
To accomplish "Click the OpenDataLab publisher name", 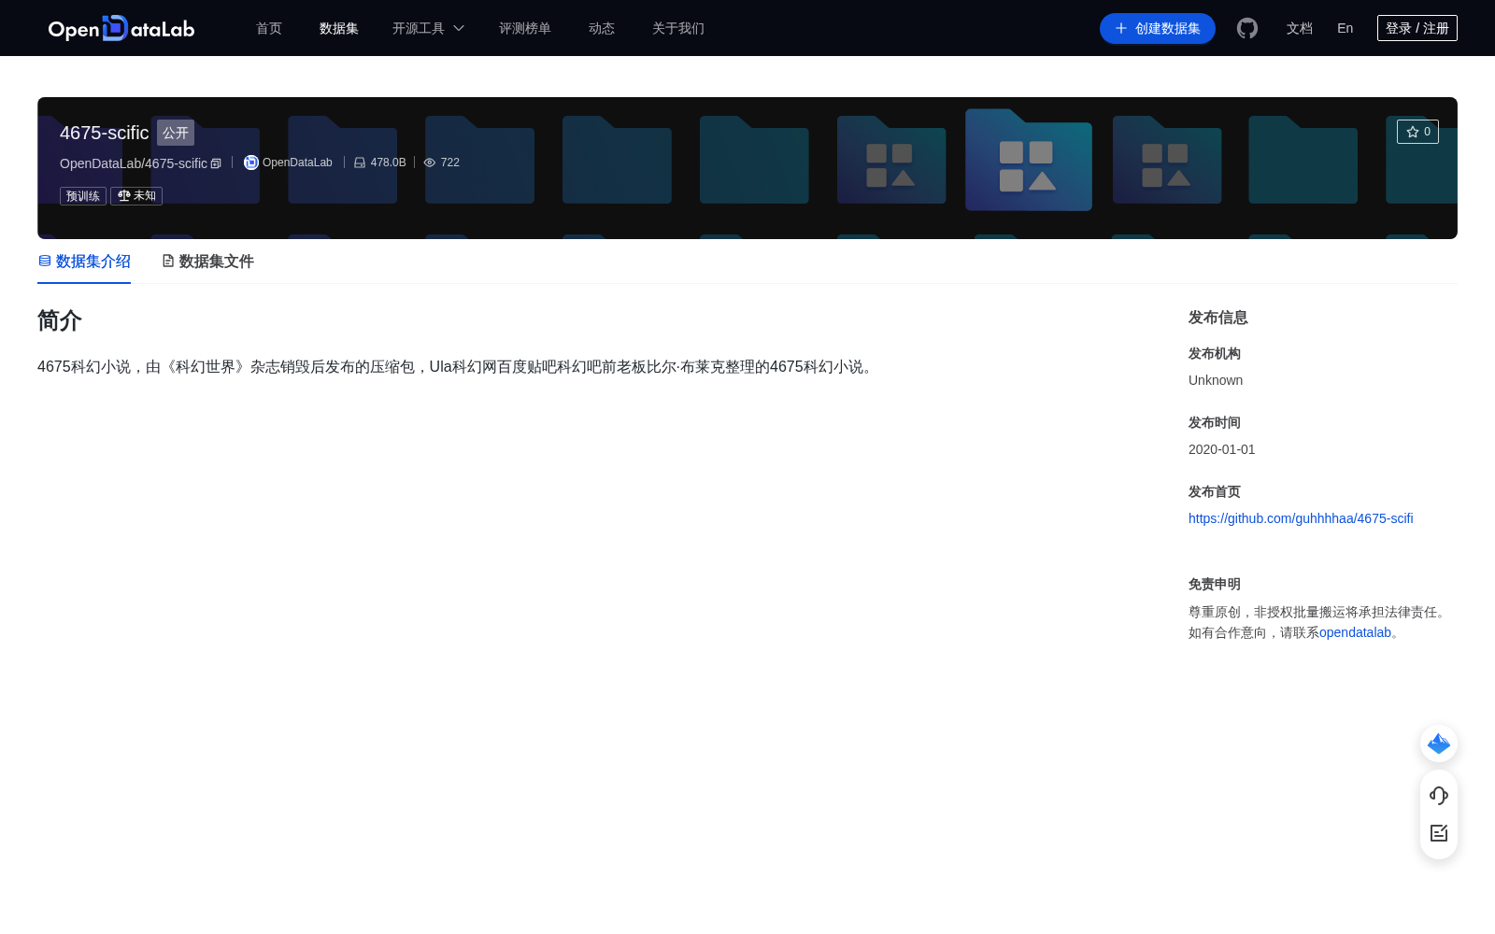I will point(297,163).
